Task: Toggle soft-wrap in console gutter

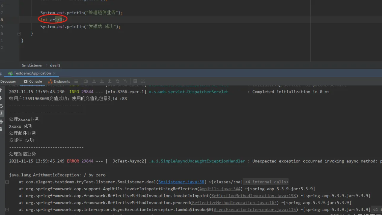Action: tap(1, 106)
